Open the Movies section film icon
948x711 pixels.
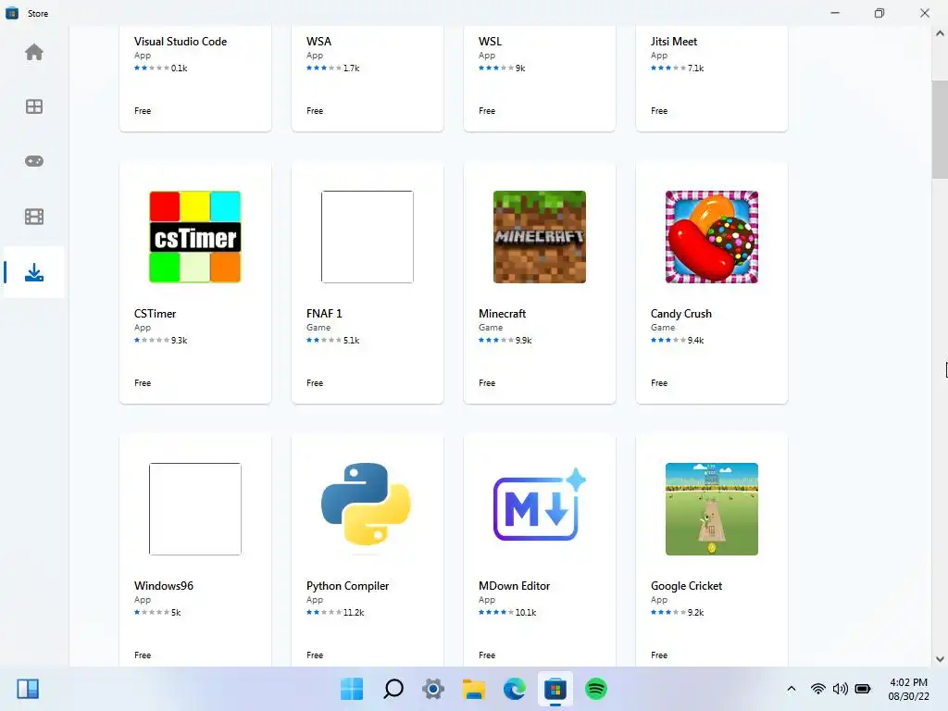click(x=34, y=217)
